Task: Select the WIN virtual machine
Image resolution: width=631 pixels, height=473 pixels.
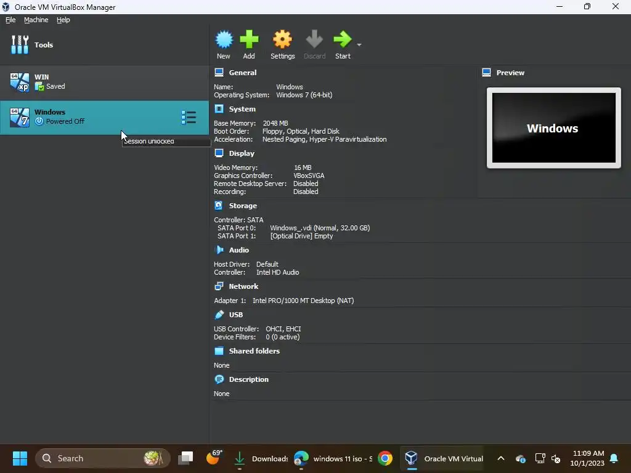Action: (105, 82)
